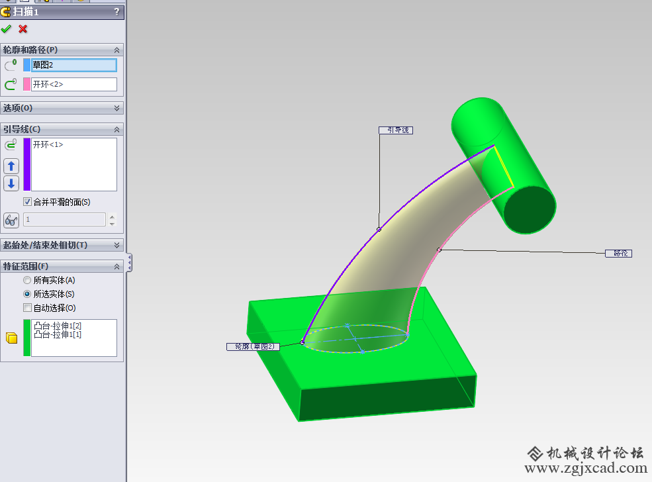Screen dimensions: 652x482
Task: Toggle 合并平滑的面 checkbox
Action: coord(27,202)
